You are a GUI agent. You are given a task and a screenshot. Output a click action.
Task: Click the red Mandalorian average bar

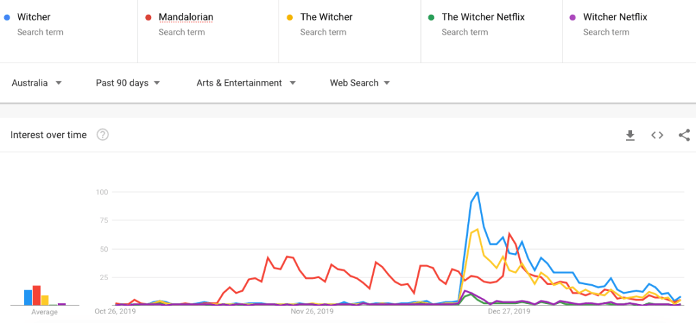coord(37,295)
